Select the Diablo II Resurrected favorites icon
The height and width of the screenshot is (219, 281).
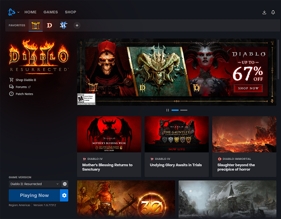coord(35,25)
